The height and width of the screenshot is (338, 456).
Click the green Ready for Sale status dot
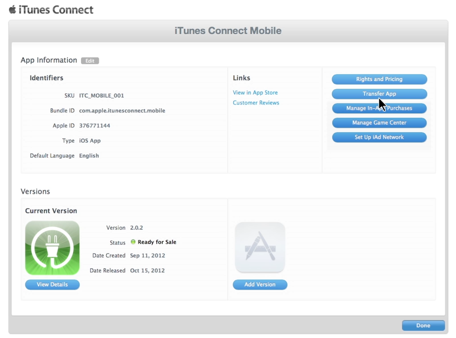pyautogui.click(x=133, y=242)
